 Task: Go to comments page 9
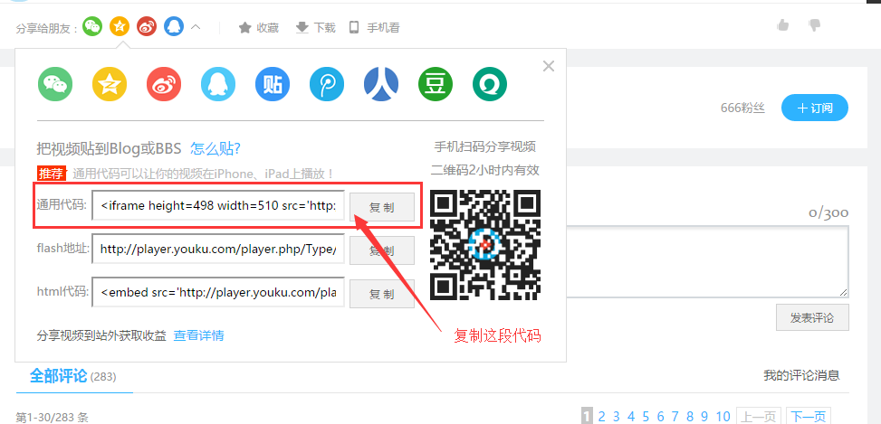pyautogui.click(x=704, y=416)
